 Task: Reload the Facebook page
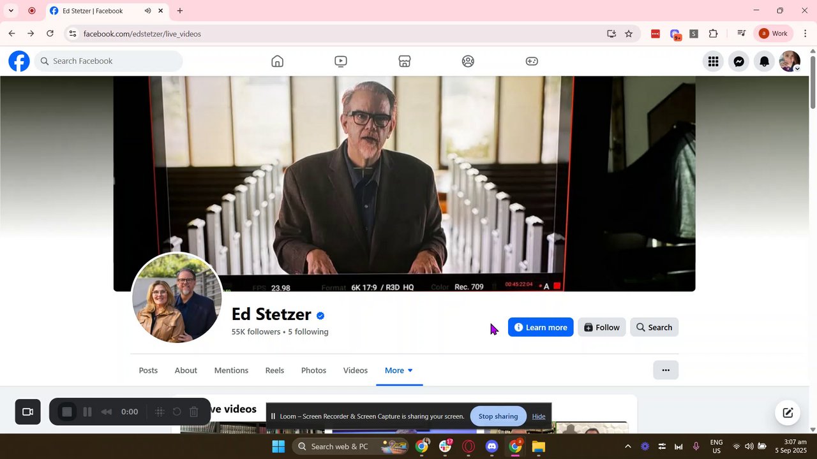coord(50,34)
